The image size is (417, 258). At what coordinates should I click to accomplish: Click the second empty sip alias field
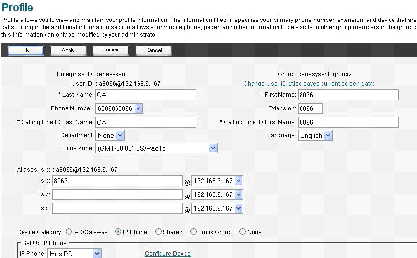click(117, 208)
